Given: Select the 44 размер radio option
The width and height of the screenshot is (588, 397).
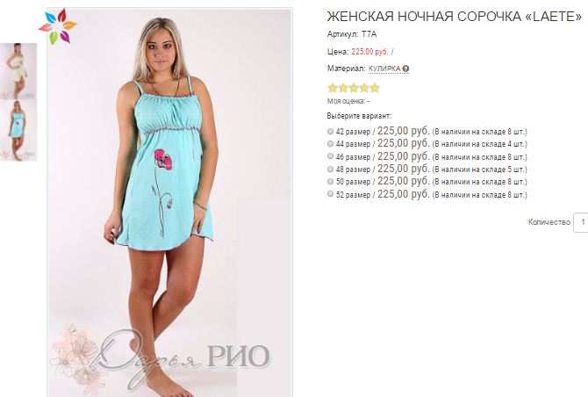Looking at the screenshot, I should pyautogui.click(x=330, y=144).
